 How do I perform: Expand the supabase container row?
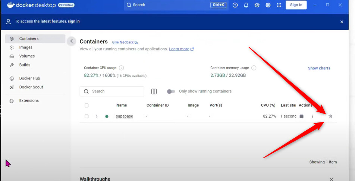point(97,116)
